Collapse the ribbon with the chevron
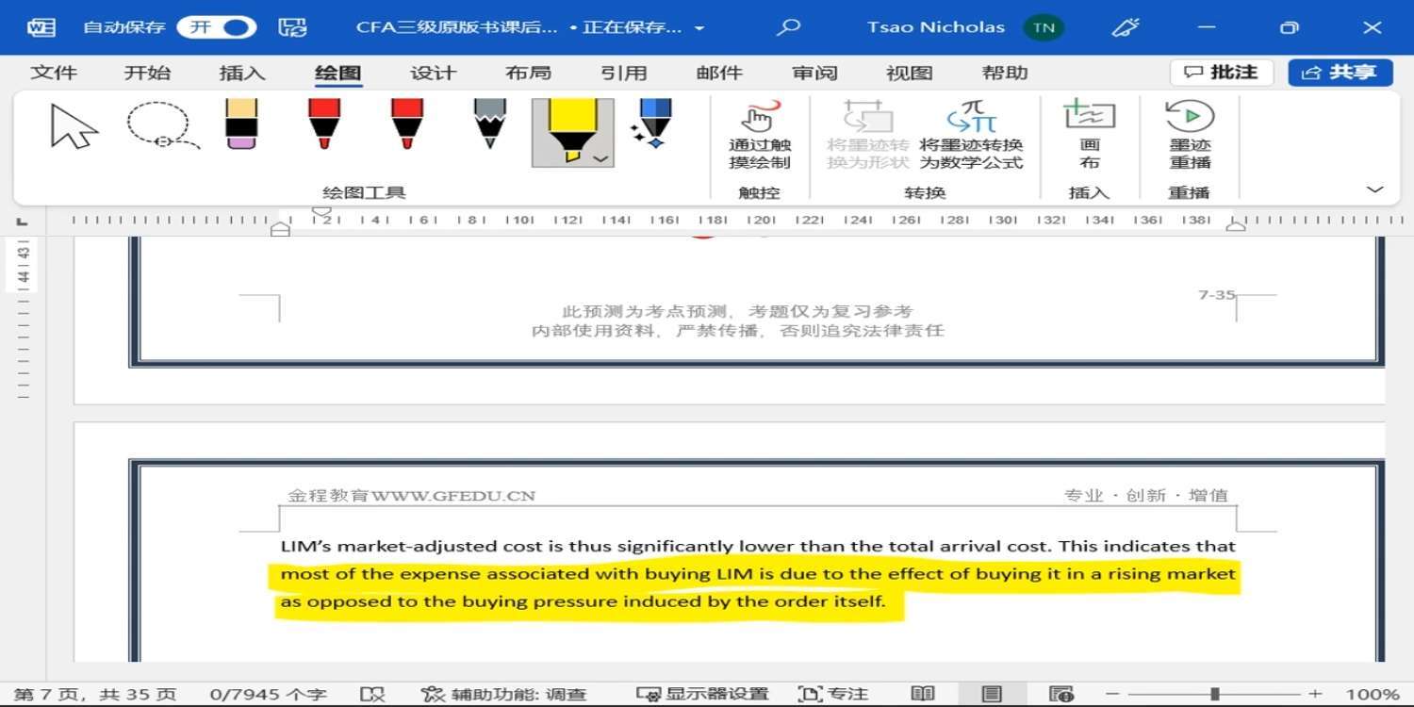1414x707 pixels. coord(1374,190)
